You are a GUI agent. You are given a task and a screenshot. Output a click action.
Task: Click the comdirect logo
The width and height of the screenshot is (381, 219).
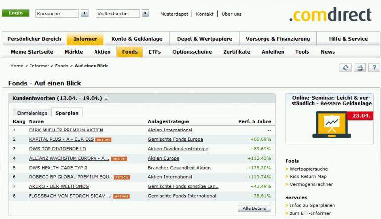(330, 15)
